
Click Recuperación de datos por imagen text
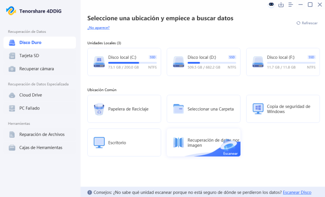click(213, 143)
